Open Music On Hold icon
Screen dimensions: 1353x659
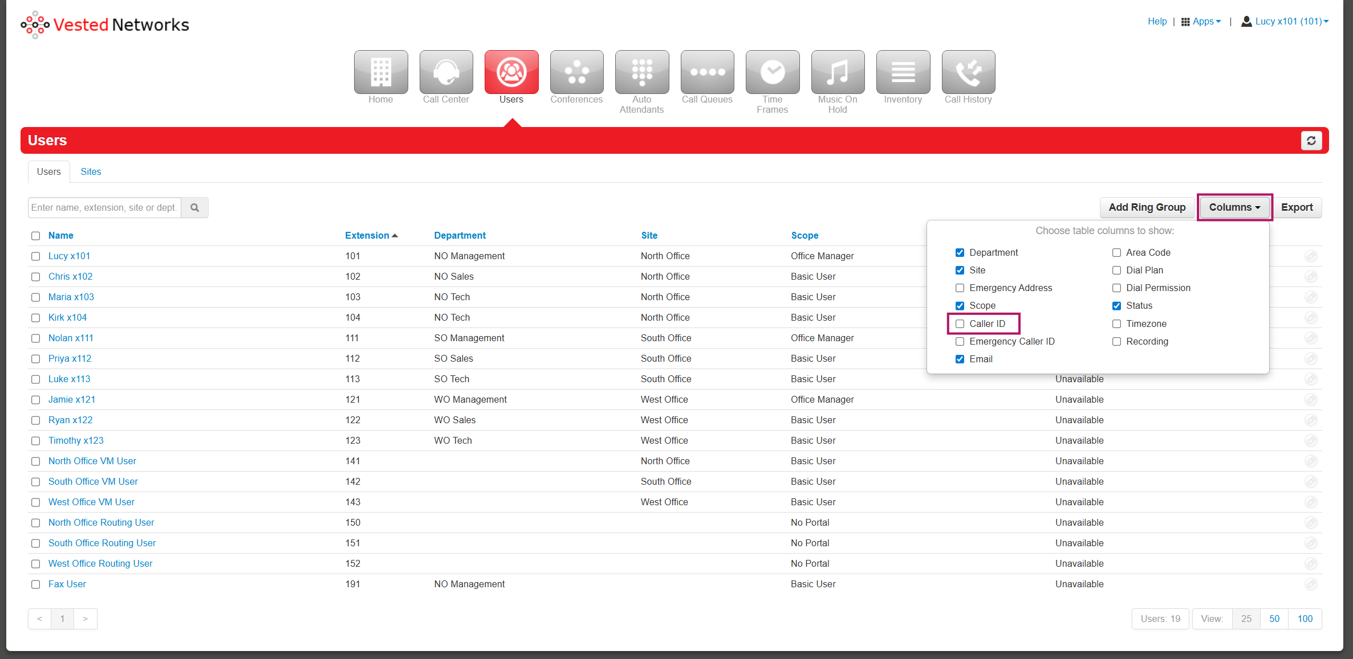tap(837, 72)
